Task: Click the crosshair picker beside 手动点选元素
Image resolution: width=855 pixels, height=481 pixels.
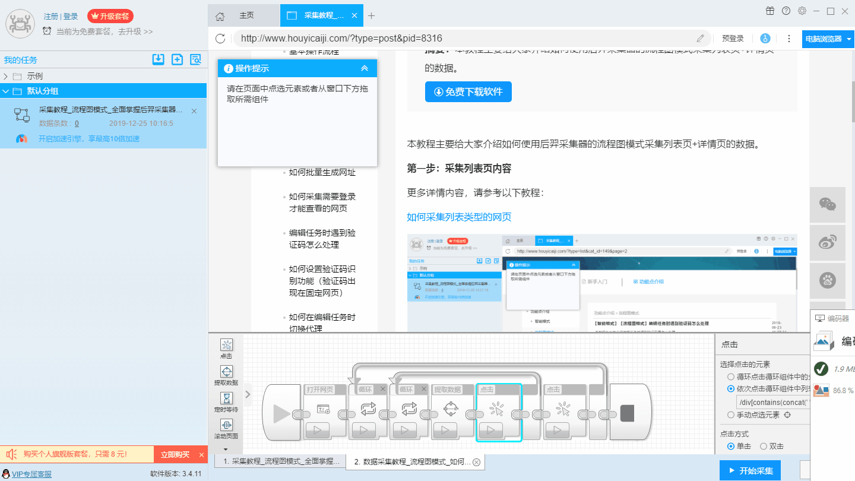Action: (x=788, y=415)
